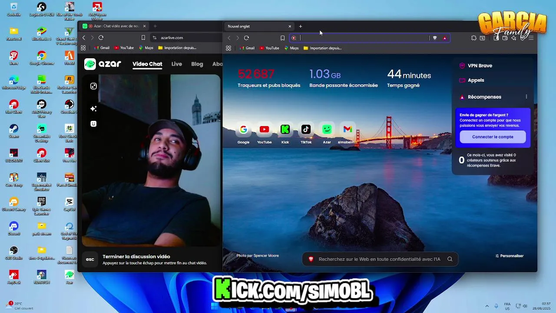The width and height of the screenshot is (556, 313).
Task: Switch to the Azar chat vidéo tab
Action: [x=115, y=26]
